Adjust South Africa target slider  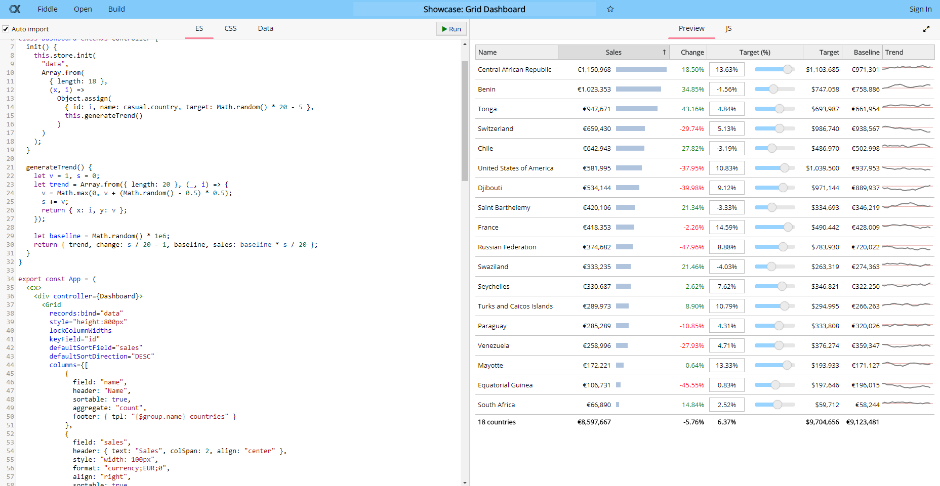774,405
